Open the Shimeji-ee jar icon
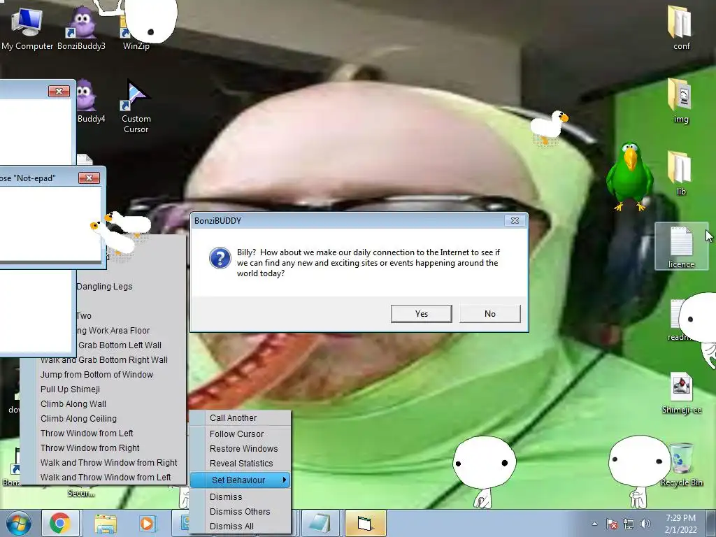 point(681,393)
